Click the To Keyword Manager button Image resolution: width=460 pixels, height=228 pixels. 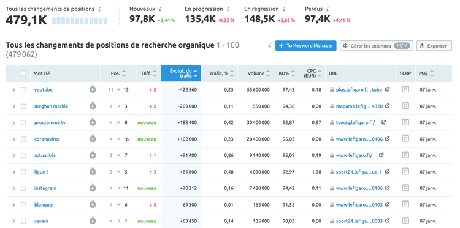[305, 46]
